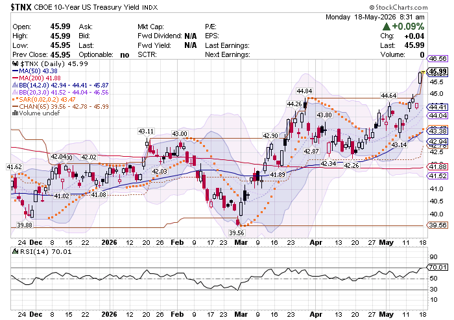Viewport: 454px width, 320px height.
Task: Click the RSI(14) legend icon
Action: click(16, 251)
